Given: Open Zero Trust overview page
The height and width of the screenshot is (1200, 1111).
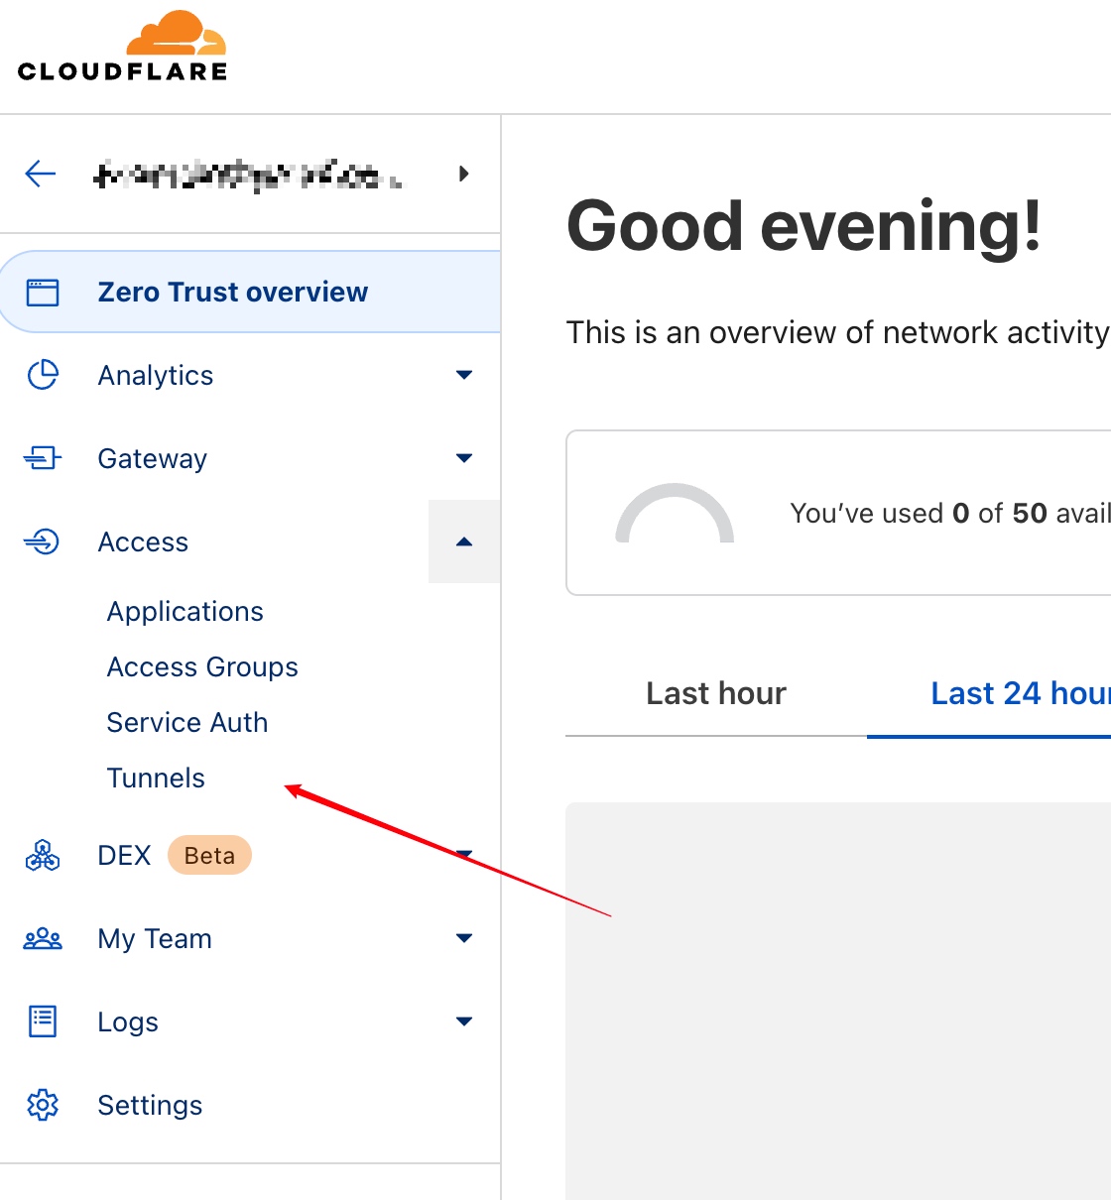Looking at the screenshot, I should click(x=250, y=292).
